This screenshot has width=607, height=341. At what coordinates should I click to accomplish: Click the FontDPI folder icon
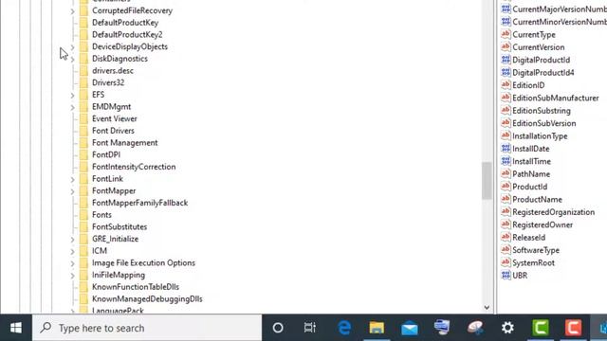(x=83, y=154)
